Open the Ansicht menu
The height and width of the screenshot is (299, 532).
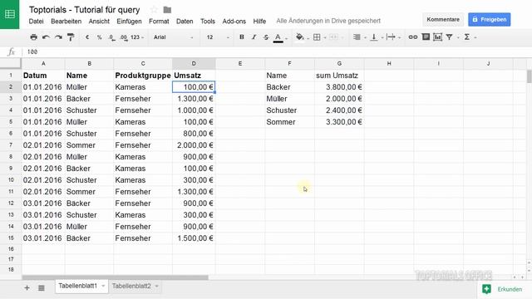[99, 21]
